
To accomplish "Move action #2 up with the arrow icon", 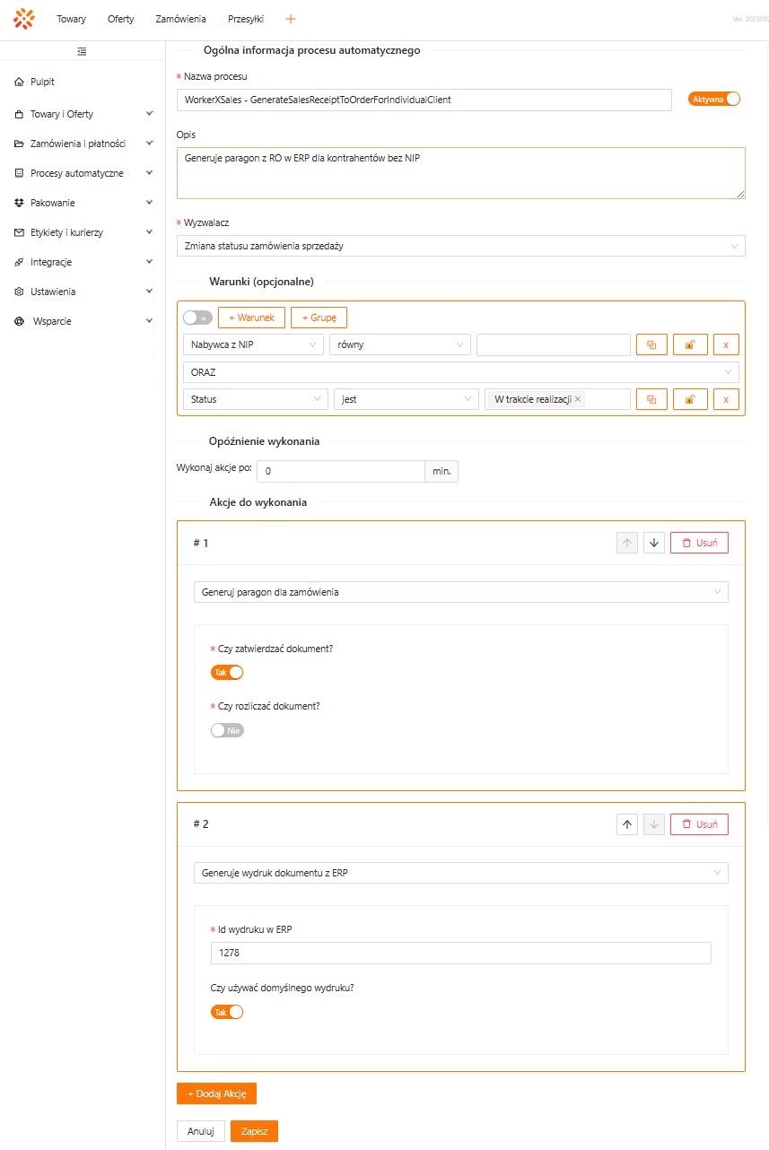I will pyautogui.click(x=628, y=823).
